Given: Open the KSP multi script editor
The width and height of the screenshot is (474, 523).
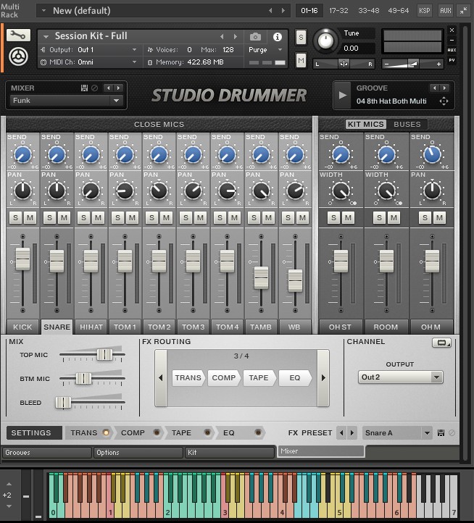Looking at the screenshot, I should click(x=424, y=11).
